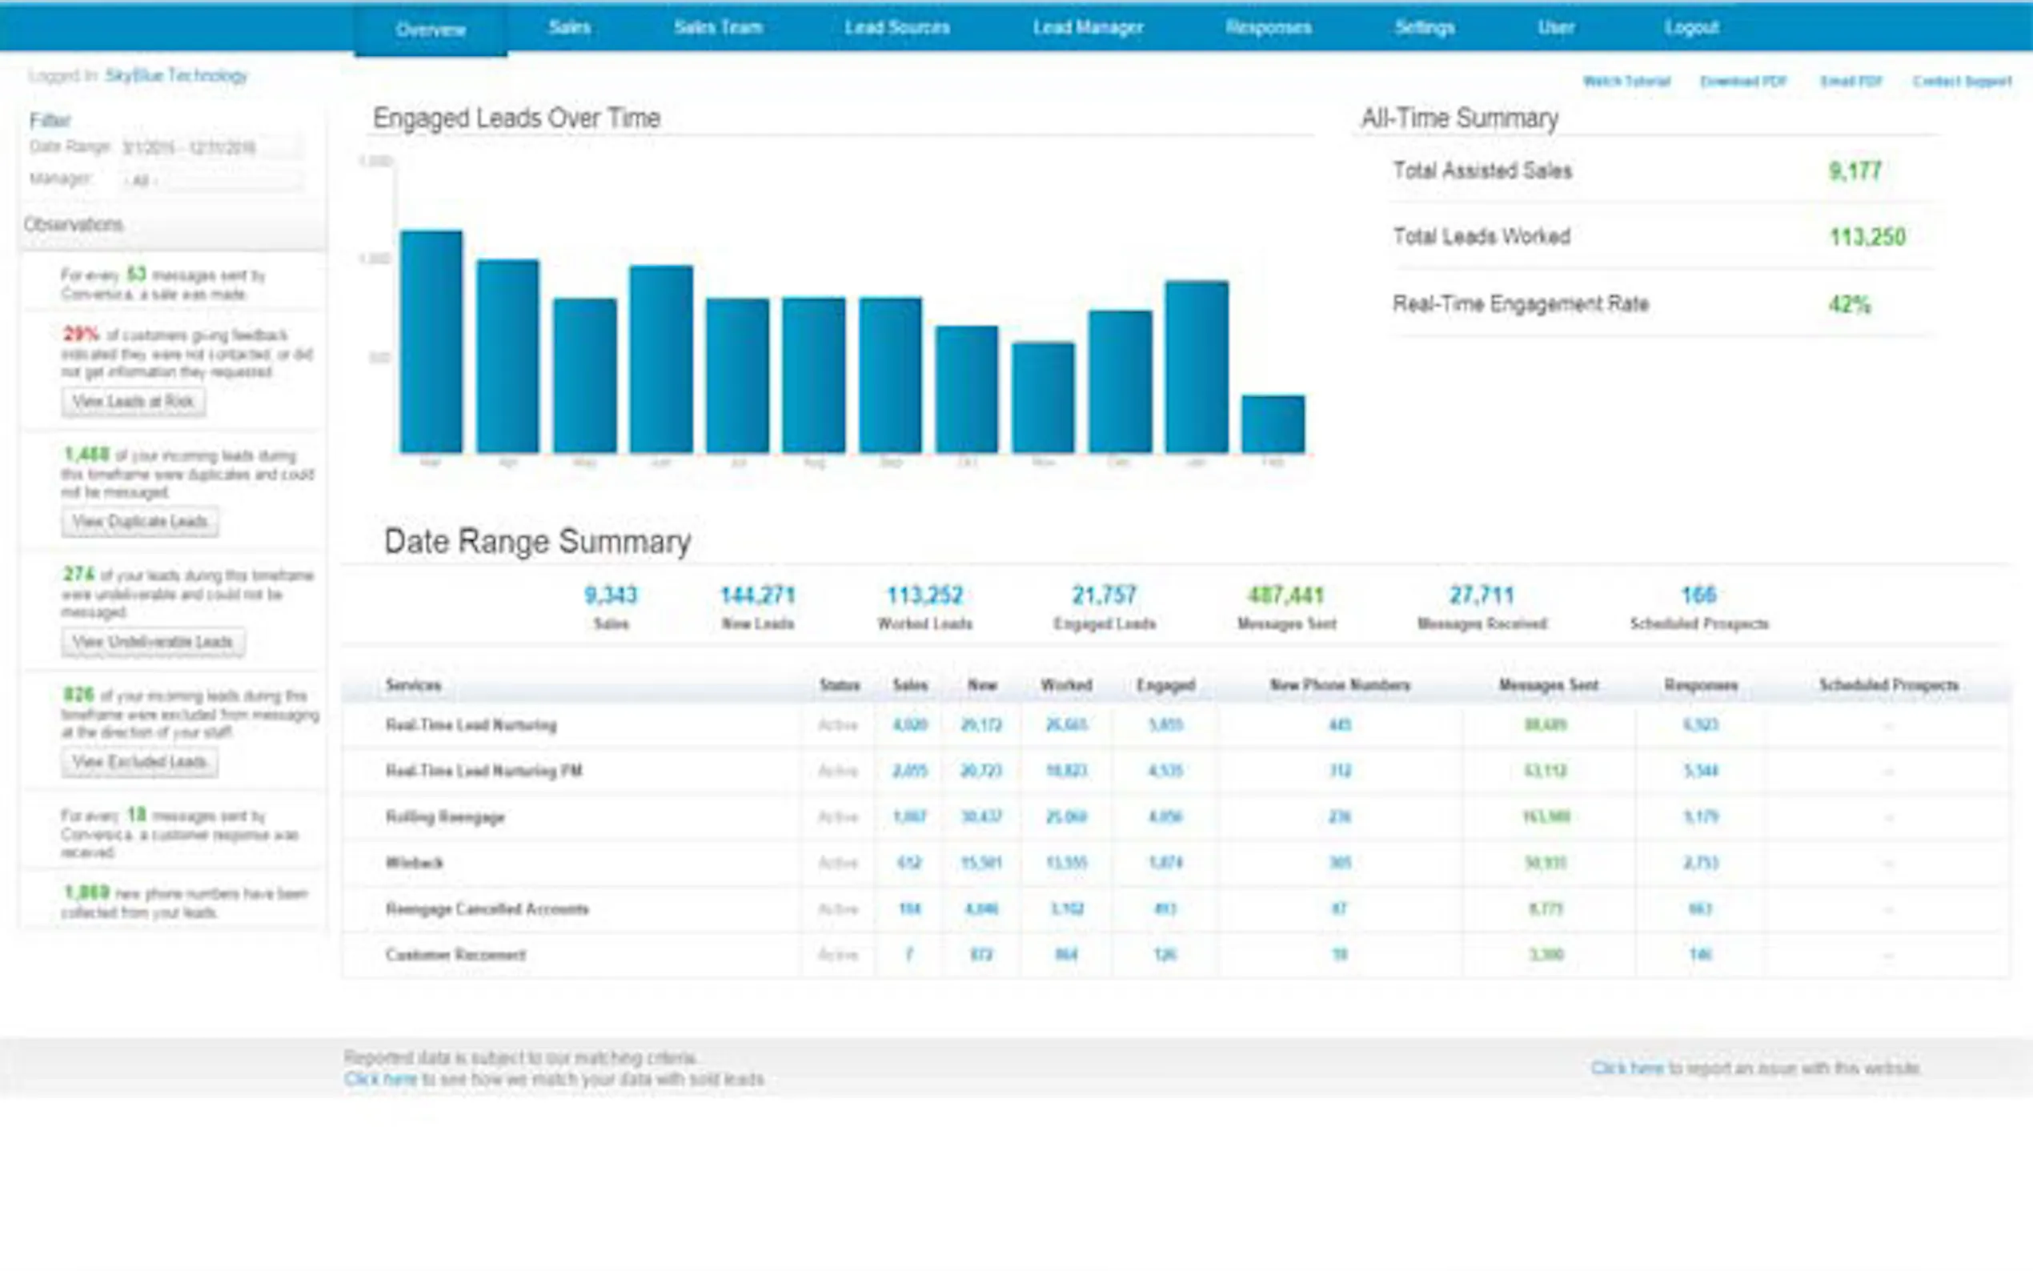Click the View Leads at Risk button
The height and width of the screenshot is (1271, 2033).
(x=133, y=402)
